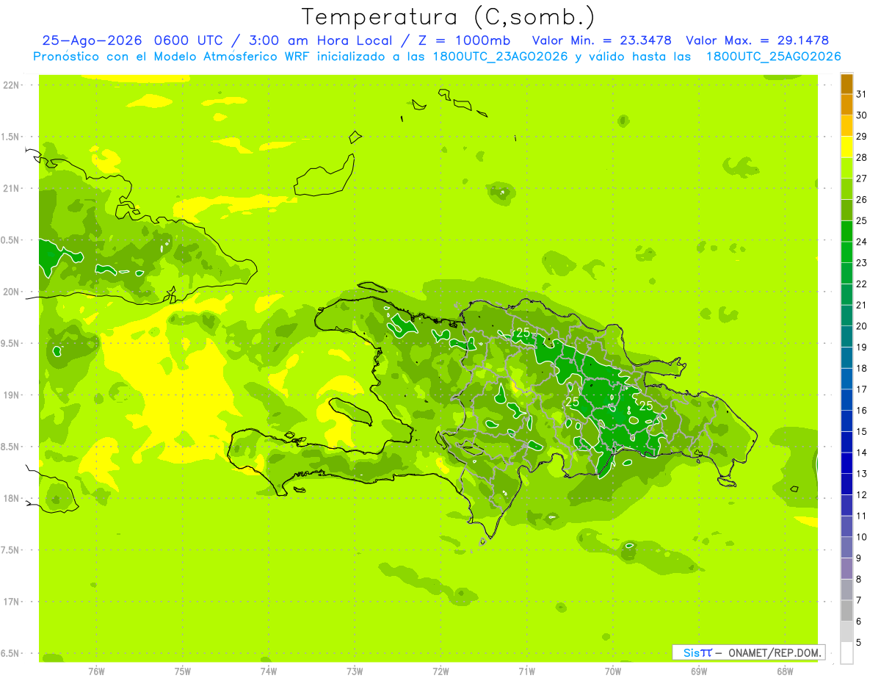Pick the yellow legend swatch between 28 and 29
Screen dimensions: 881x681
[x=847, y=148]
